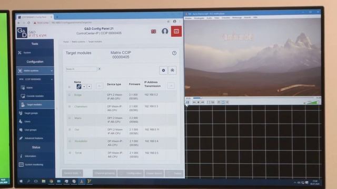Tick checkbox for row 192.168.0.11
This screenshot has width=337, height=189.
tap(70, 130)
